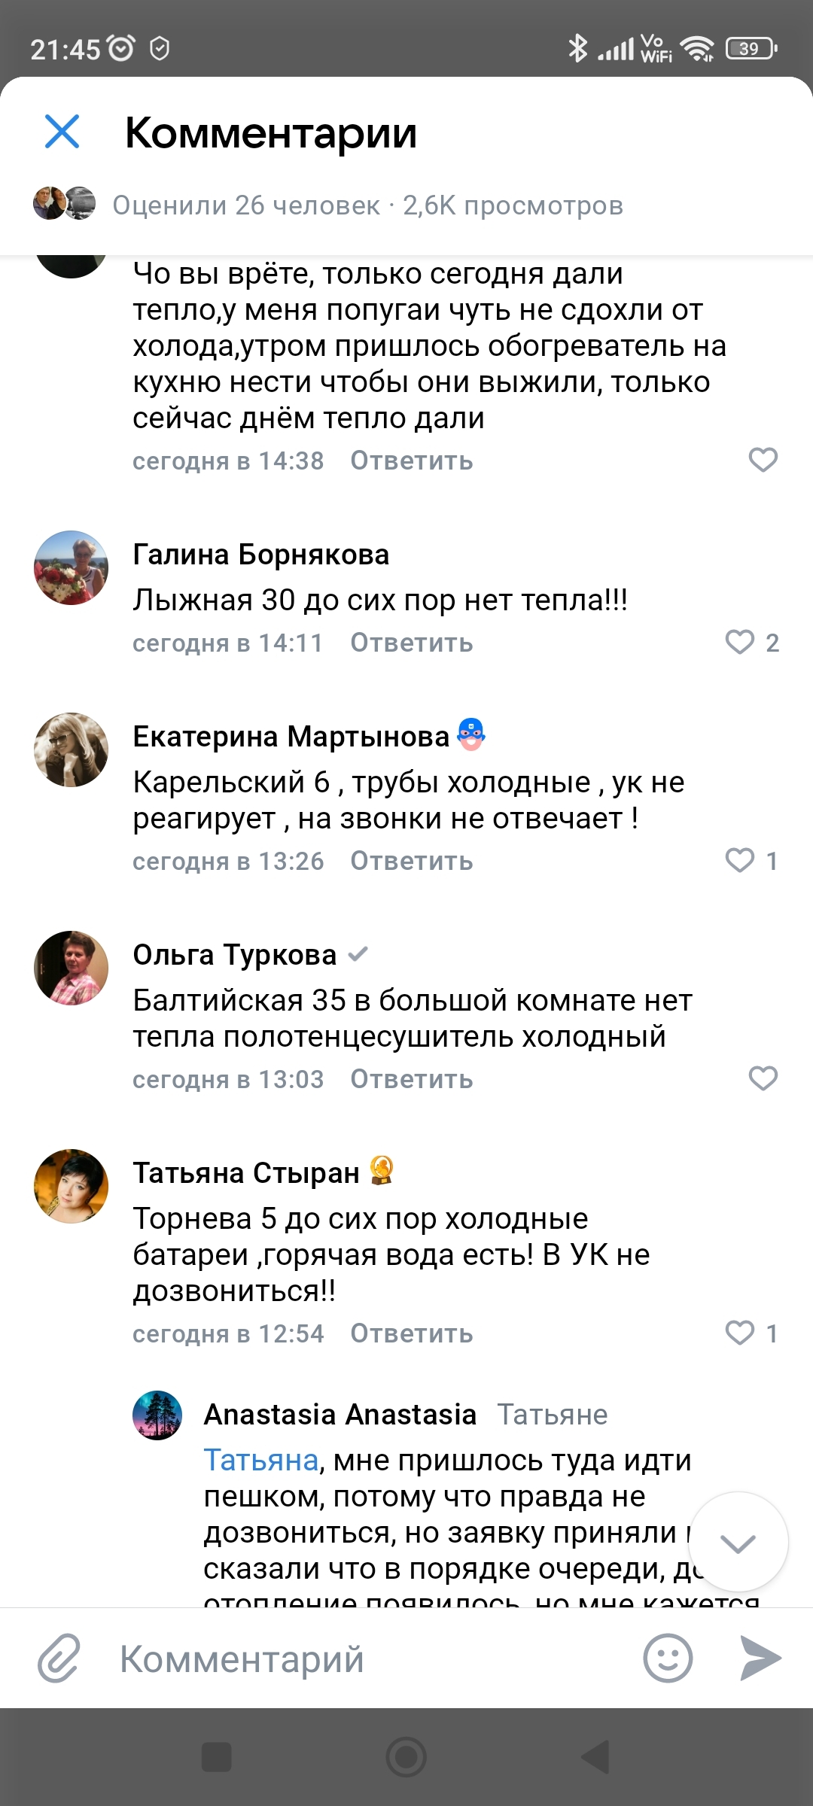The image size is (813, 1806).
Task: Like Ольга Туркова's comment with the heart
Action: (763, 1078)
